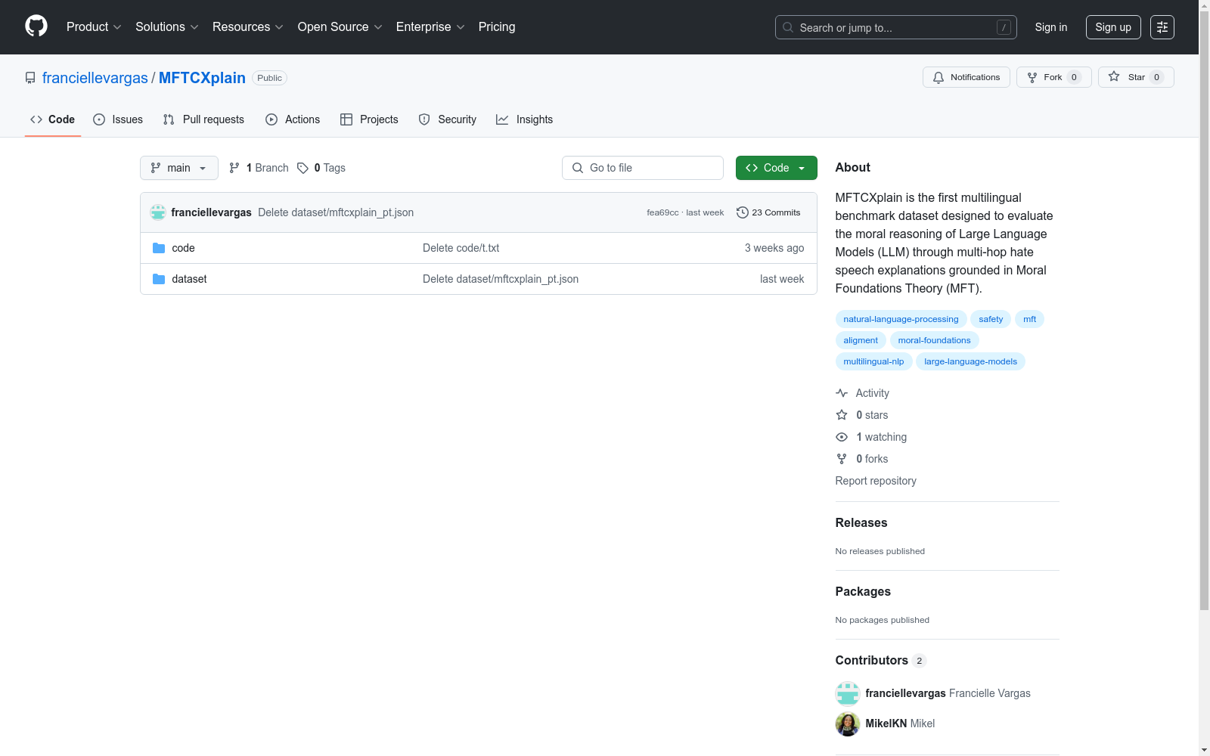Switch to the Actions tab

(293, 119)
